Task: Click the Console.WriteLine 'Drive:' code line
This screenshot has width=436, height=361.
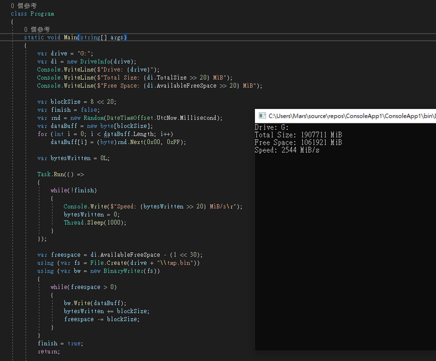Action: pos(99,70)
